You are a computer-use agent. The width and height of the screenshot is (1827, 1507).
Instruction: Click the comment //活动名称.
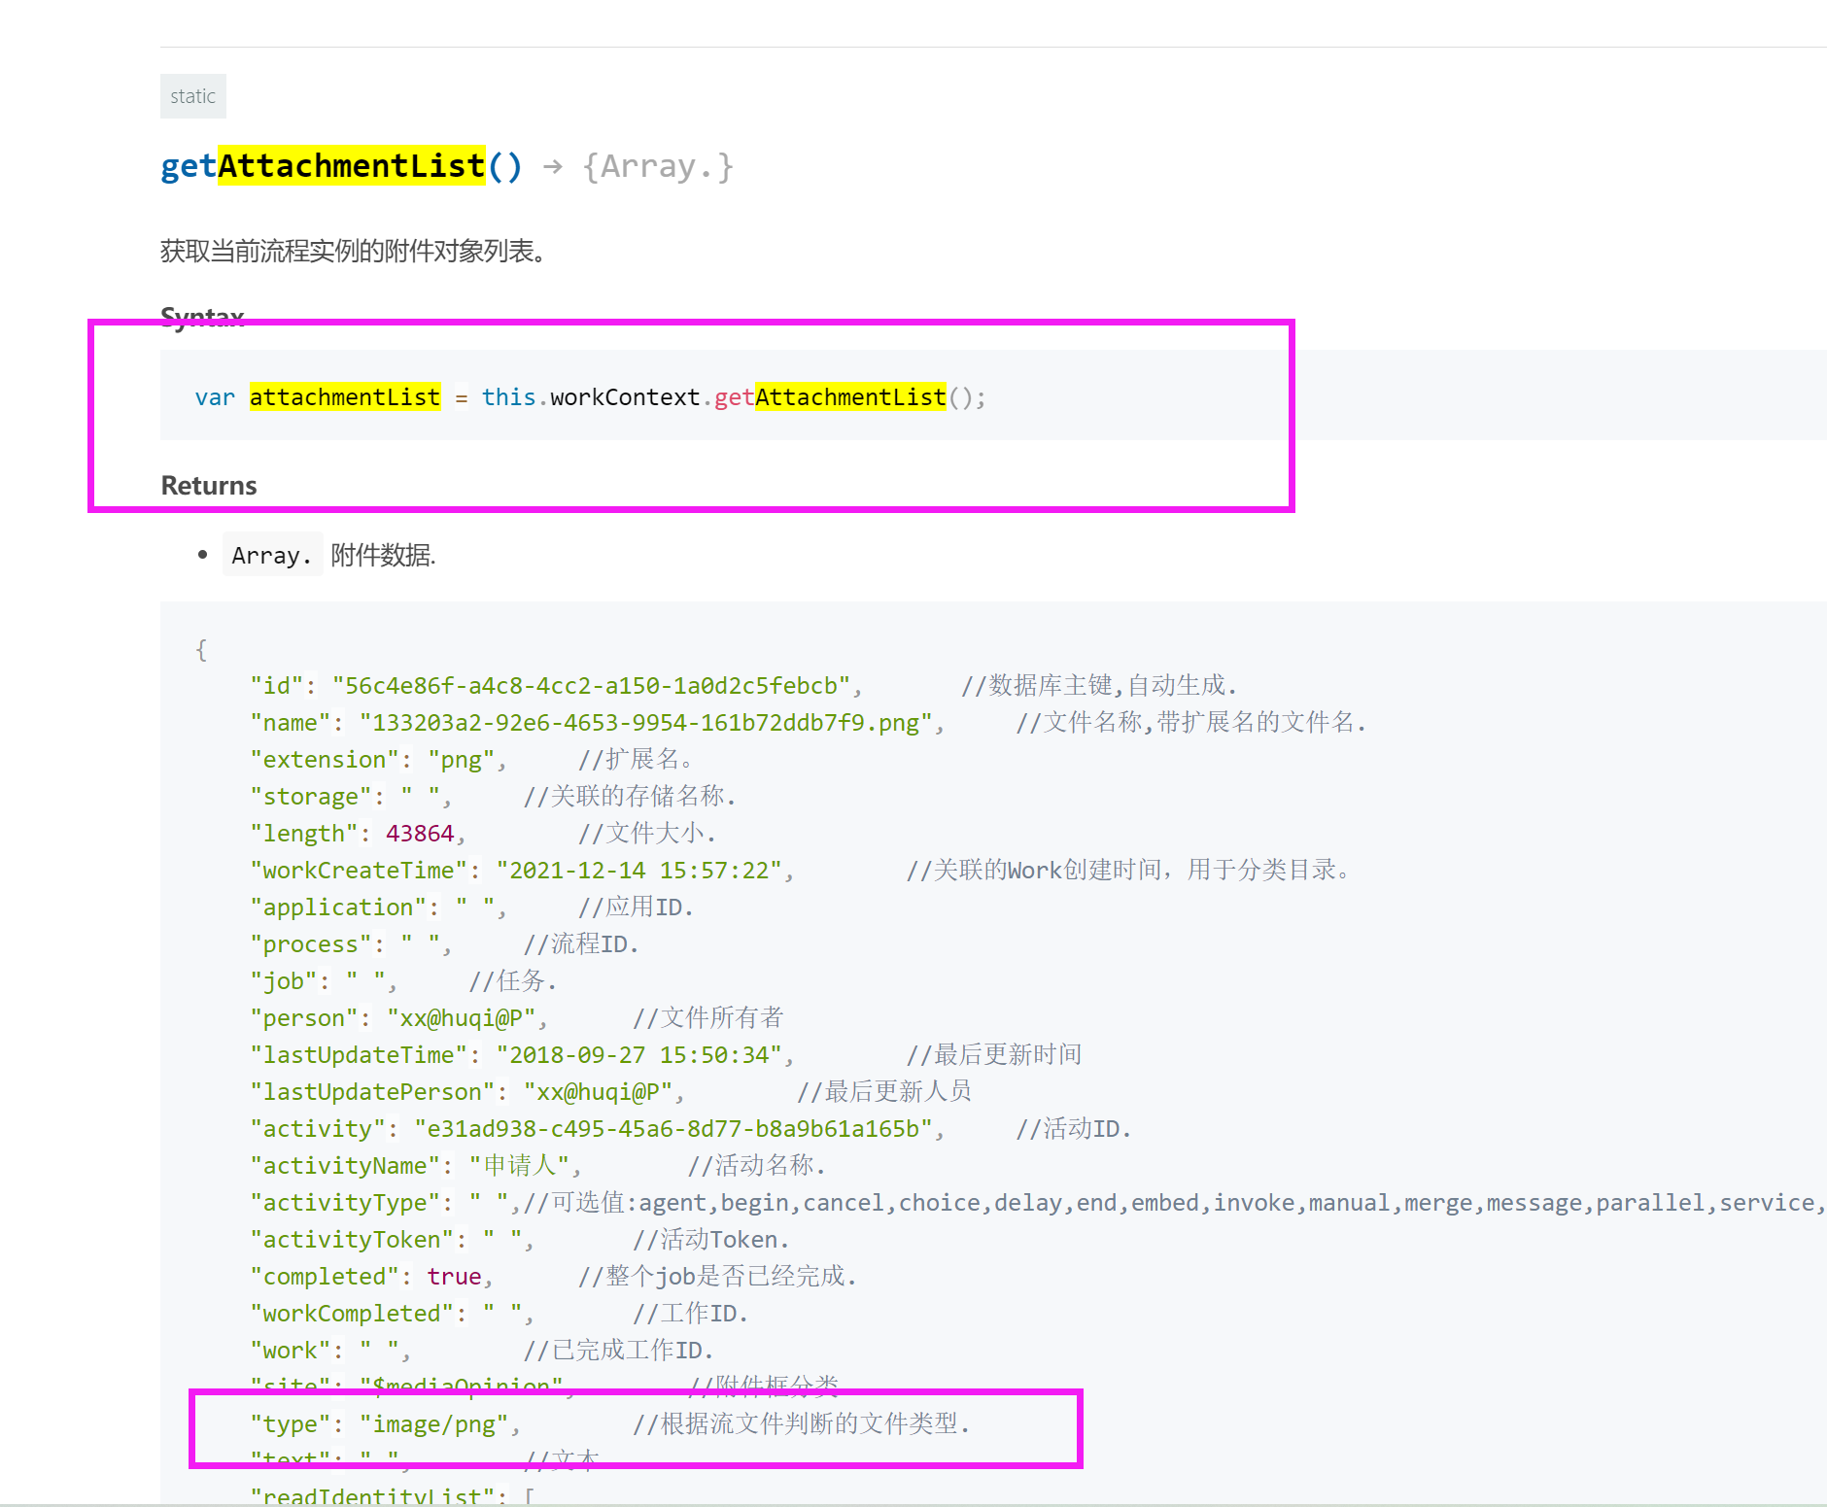[x=756, y=1166]
